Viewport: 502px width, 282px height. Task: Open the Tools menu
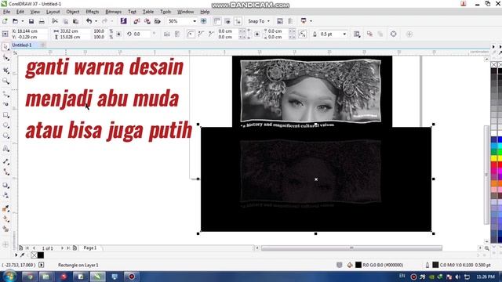tap(166, 12)
